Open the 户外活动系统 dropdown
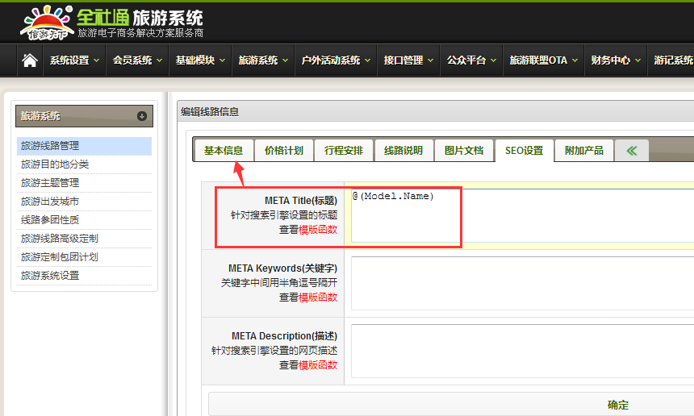 [x=336, y=60]
